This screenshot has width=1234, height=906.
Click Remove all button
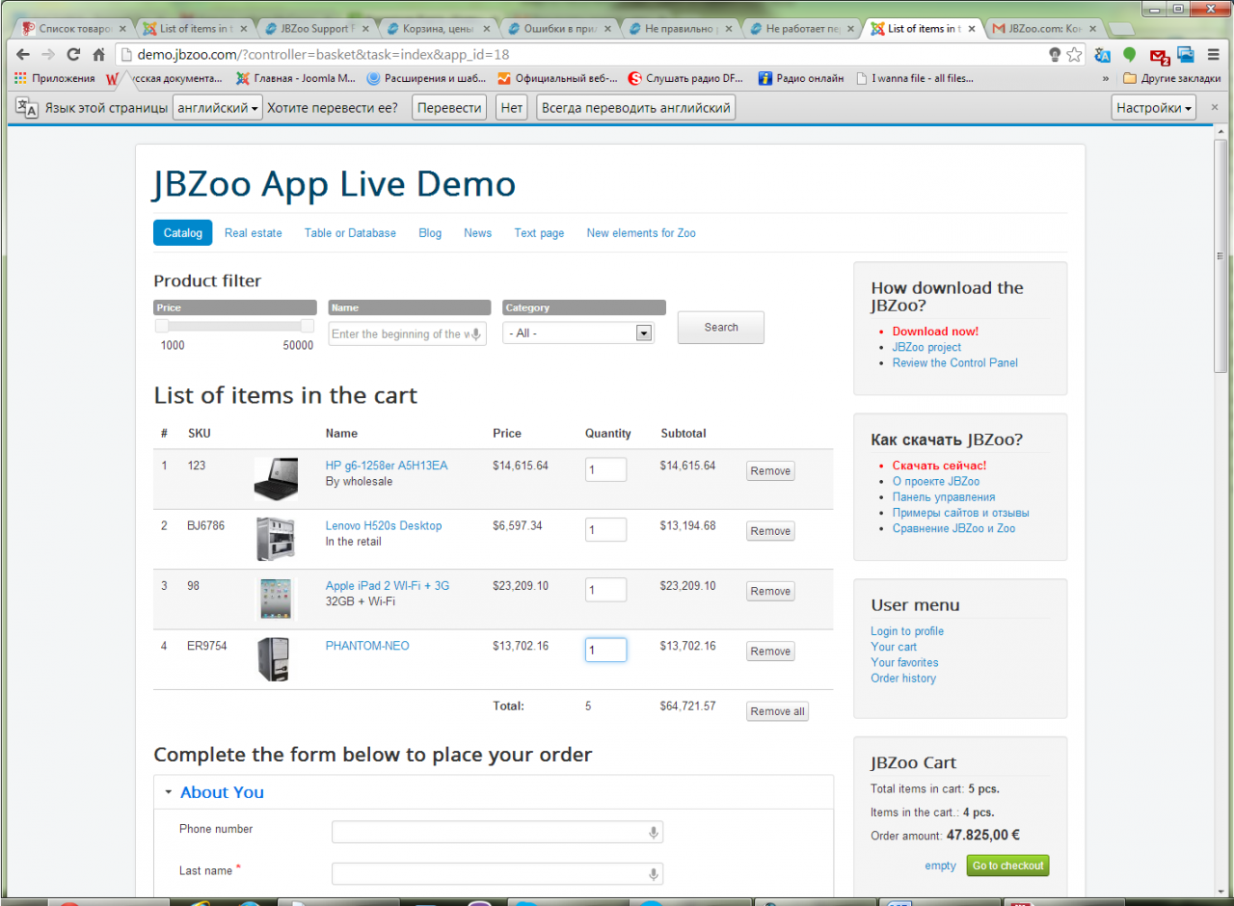(x=777, y=711)
